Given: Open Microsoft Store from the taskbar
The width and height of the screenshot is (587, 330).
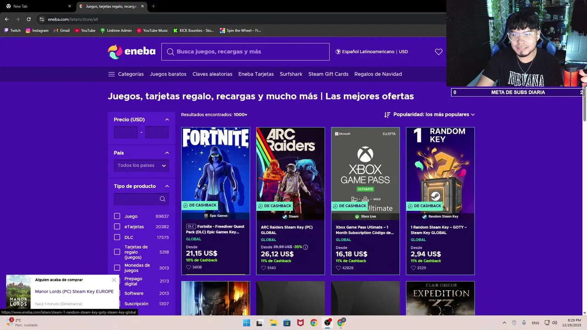Looking at the screenshot, I should 287,323.
